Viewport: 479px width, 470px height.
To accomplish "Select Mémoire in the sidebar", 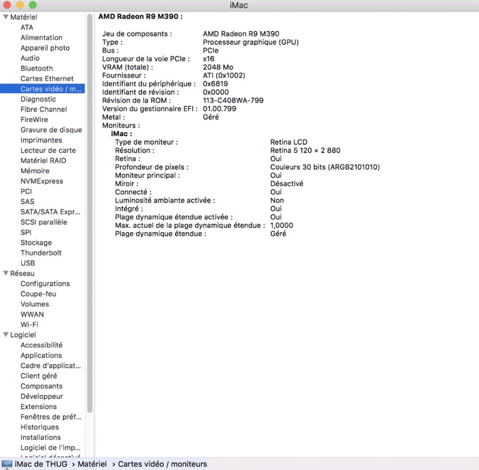I will tap(35, 171).
